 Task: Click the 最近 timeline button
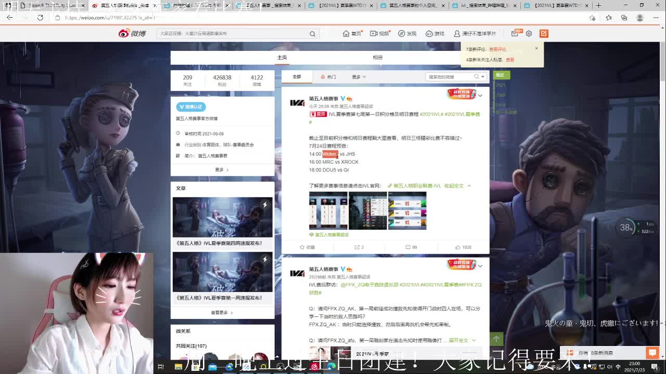point(501,75)
